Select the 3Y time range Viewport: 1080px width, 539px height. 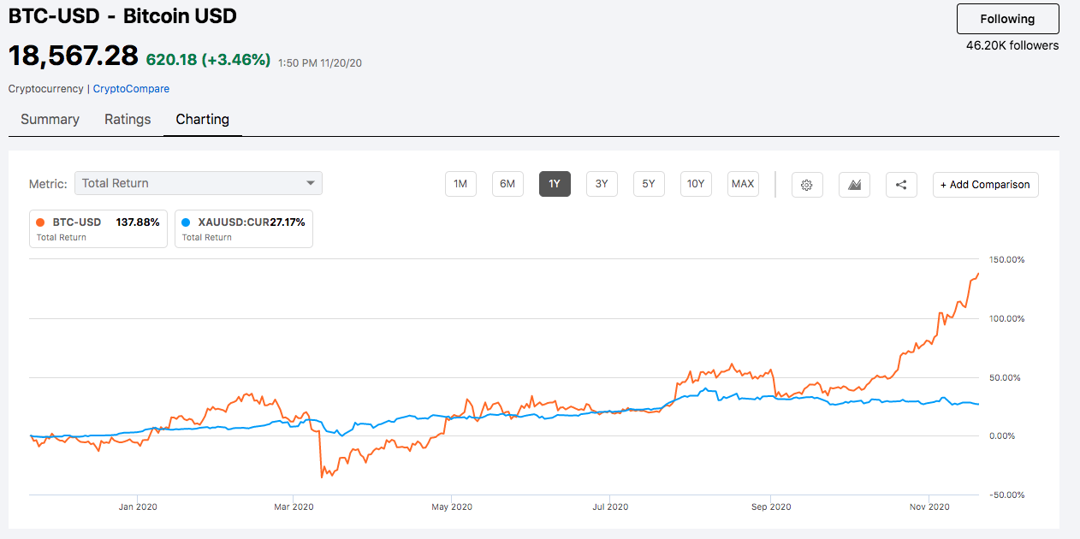coord(602,184)
